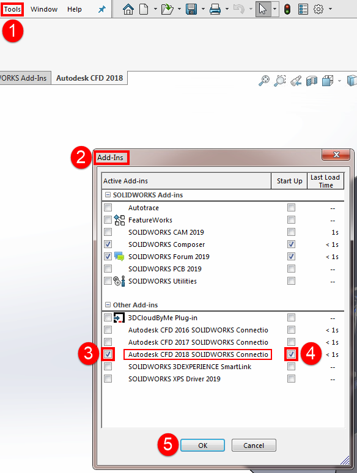
Task: Uncheck Autodesk CFD 2018 Start Up checkbox
Action: [x=291, y=354]
